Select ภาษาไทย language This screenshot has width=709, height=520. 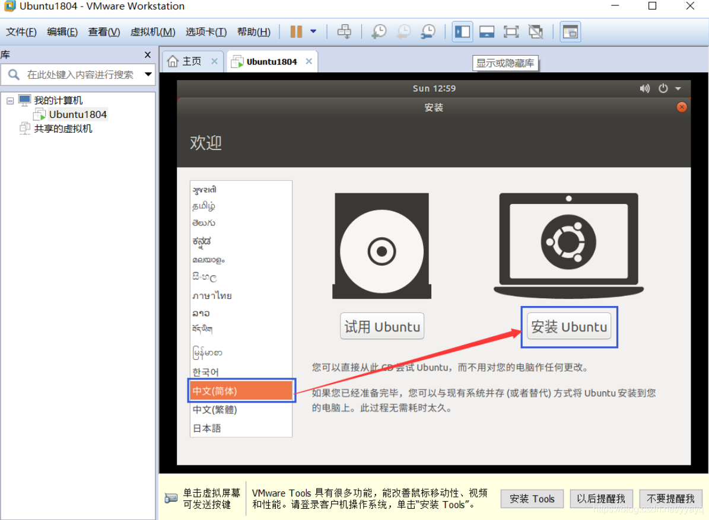click(241, 295)
